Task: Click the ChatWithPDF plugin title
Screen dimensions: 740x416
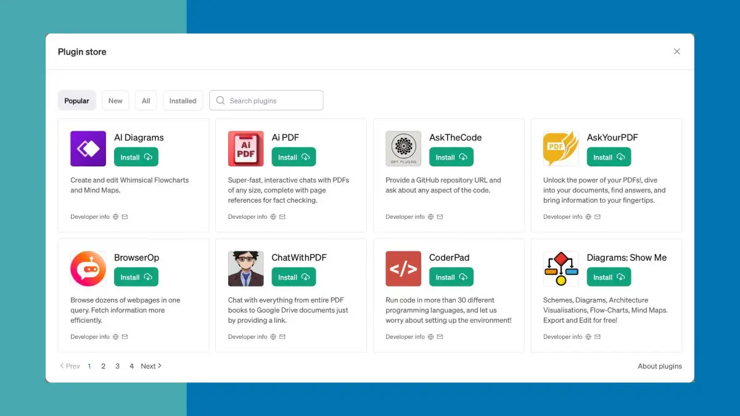Action: [x=299, y=258]
